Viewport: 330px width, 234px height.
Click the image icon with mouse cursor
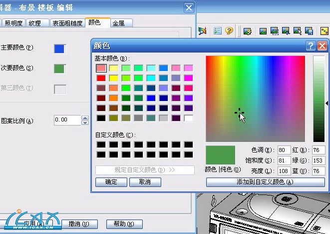298,31
